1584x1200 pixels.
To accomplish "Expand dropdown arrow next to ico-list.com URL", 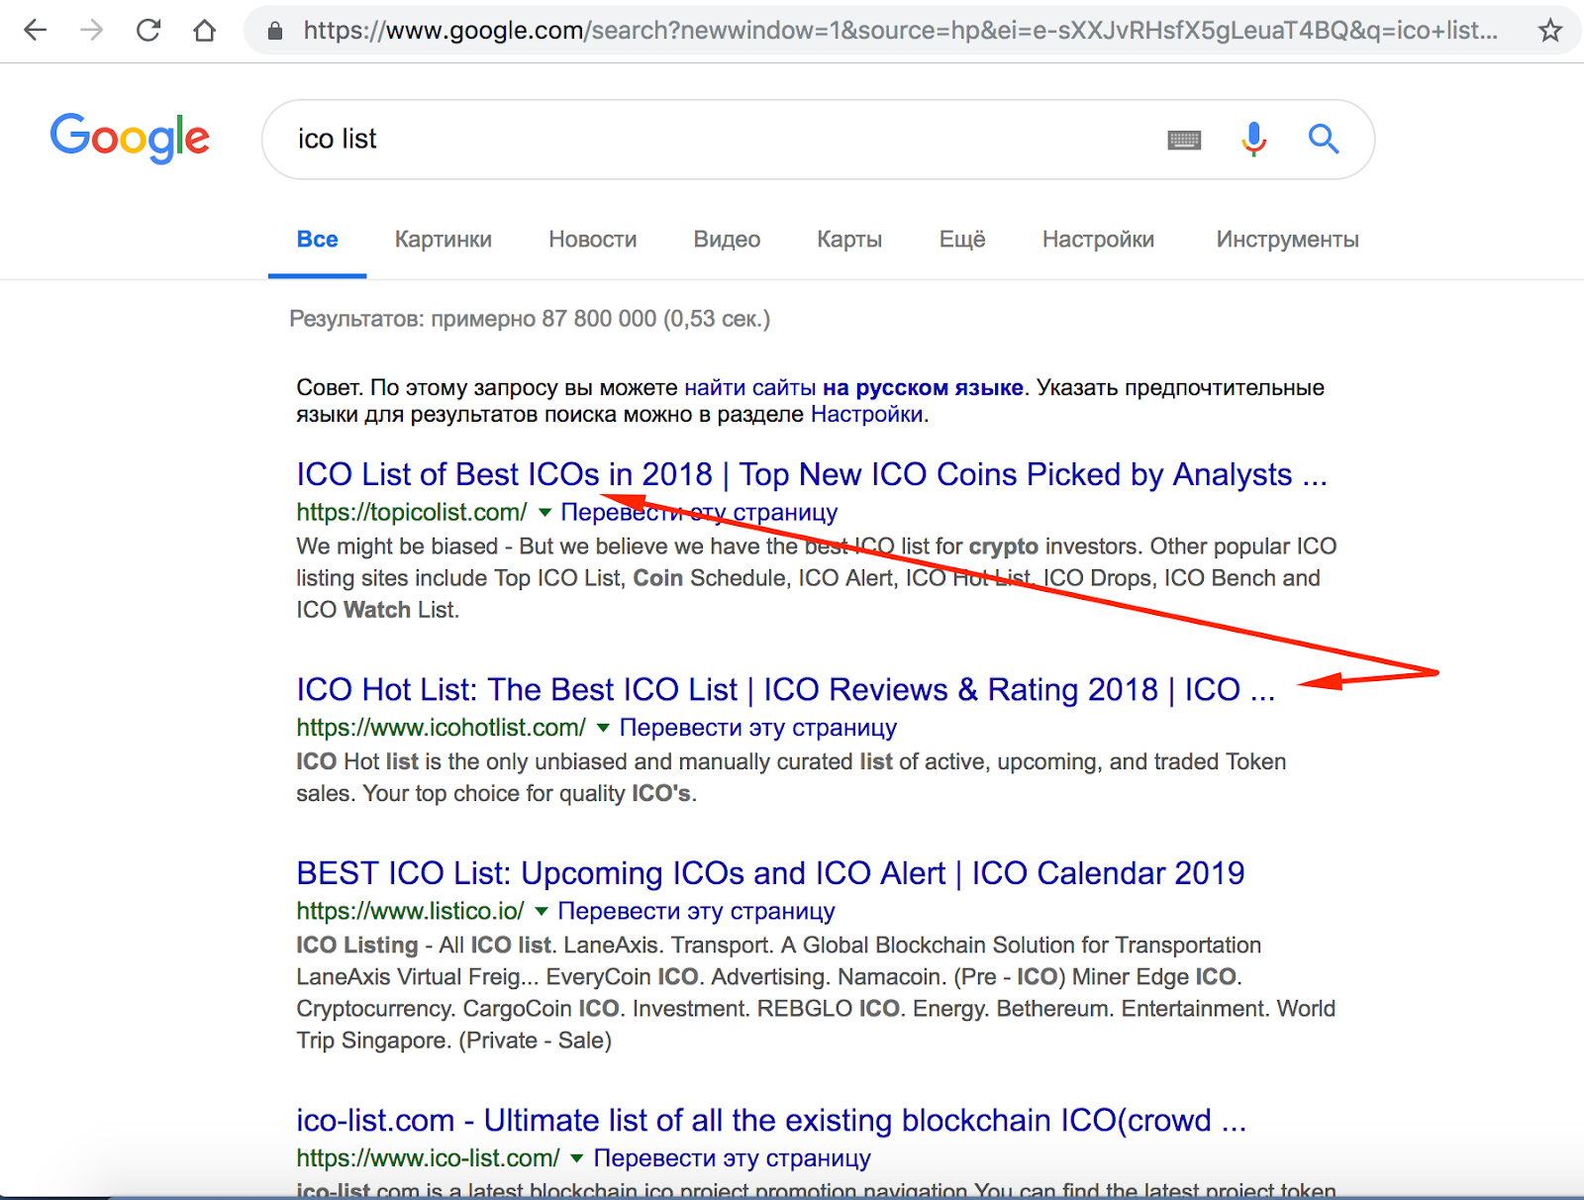I will [577, 1158].
